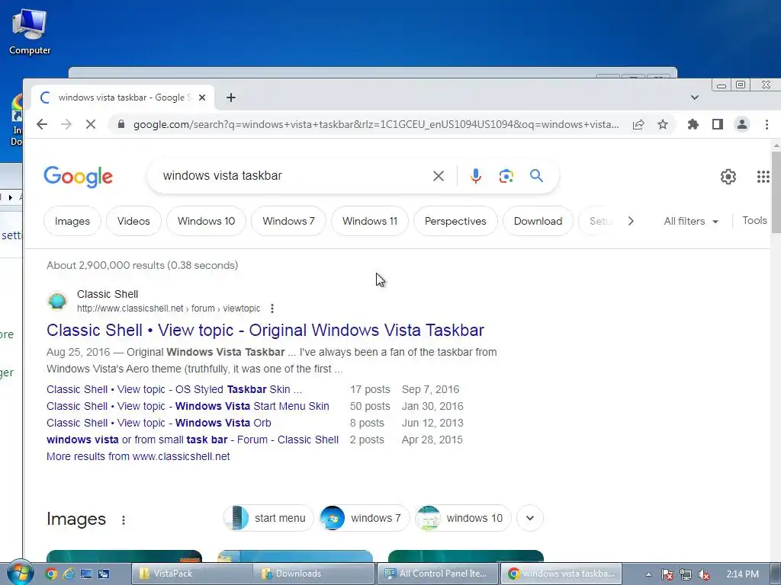Select the Windows 7 filter chip

click(288, 221)
